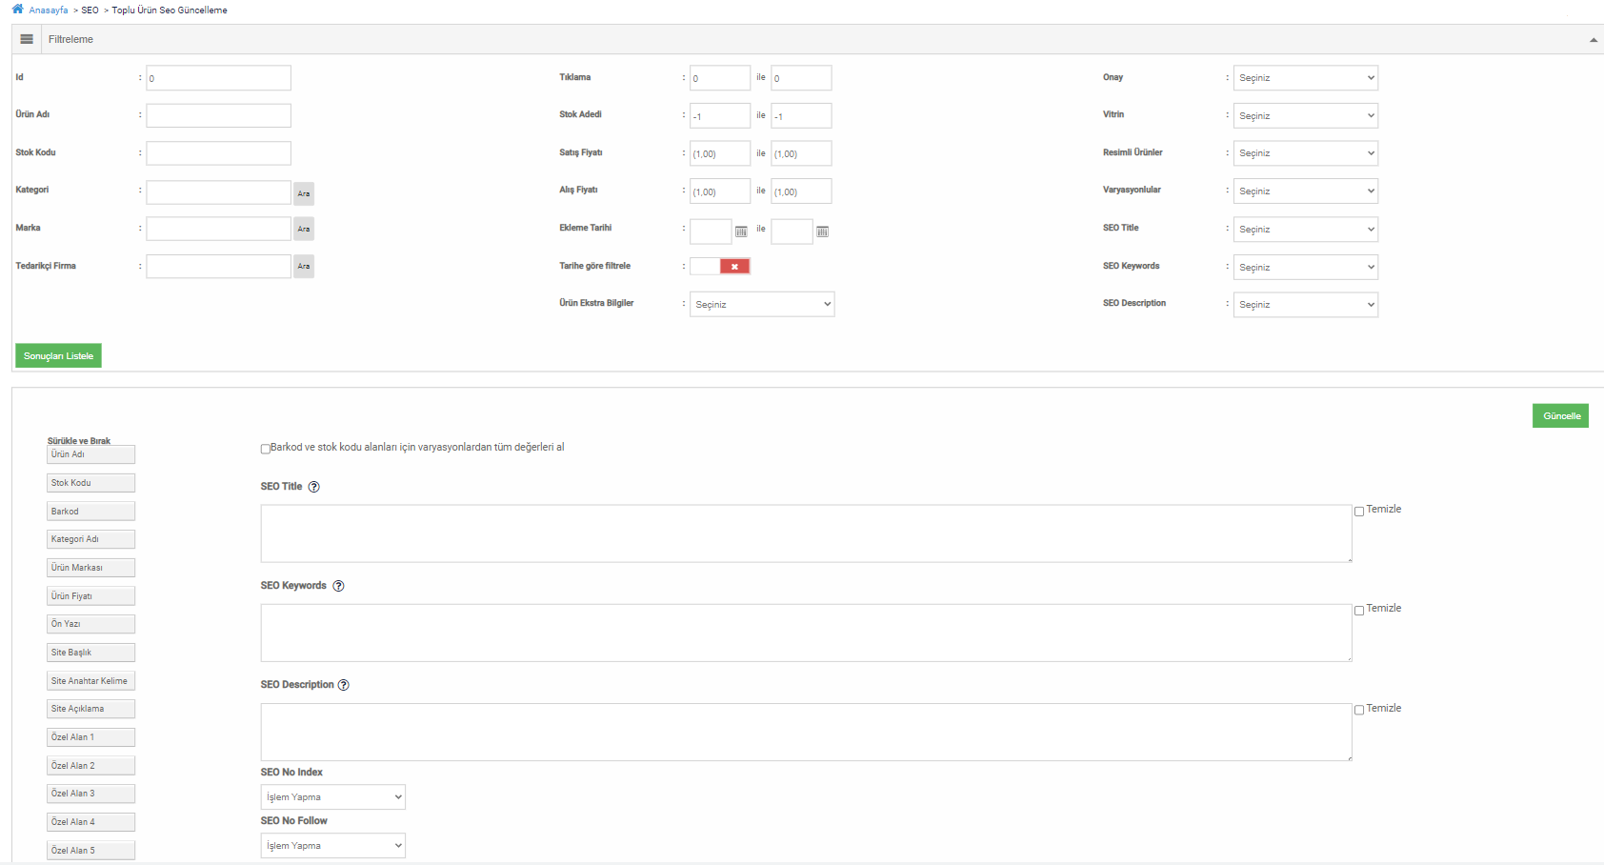Click the SEO Keywords help question icon
Image resolution: width=1604 pixels, height=865 pixels.
click(338, 586)
